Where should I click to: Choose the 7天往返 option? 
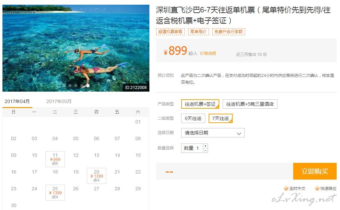click(x=221, y=118)
